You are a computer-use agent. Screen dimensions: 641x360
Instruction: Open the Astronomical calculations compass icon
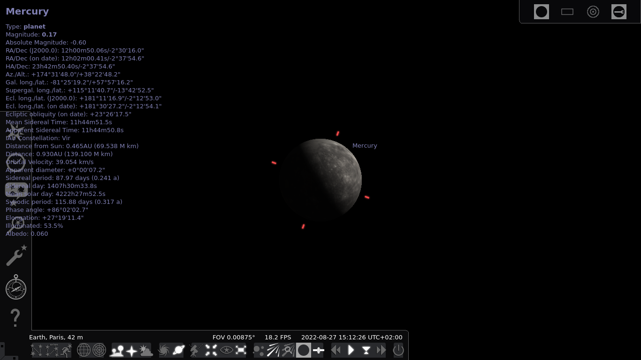(x=16, y=288)
